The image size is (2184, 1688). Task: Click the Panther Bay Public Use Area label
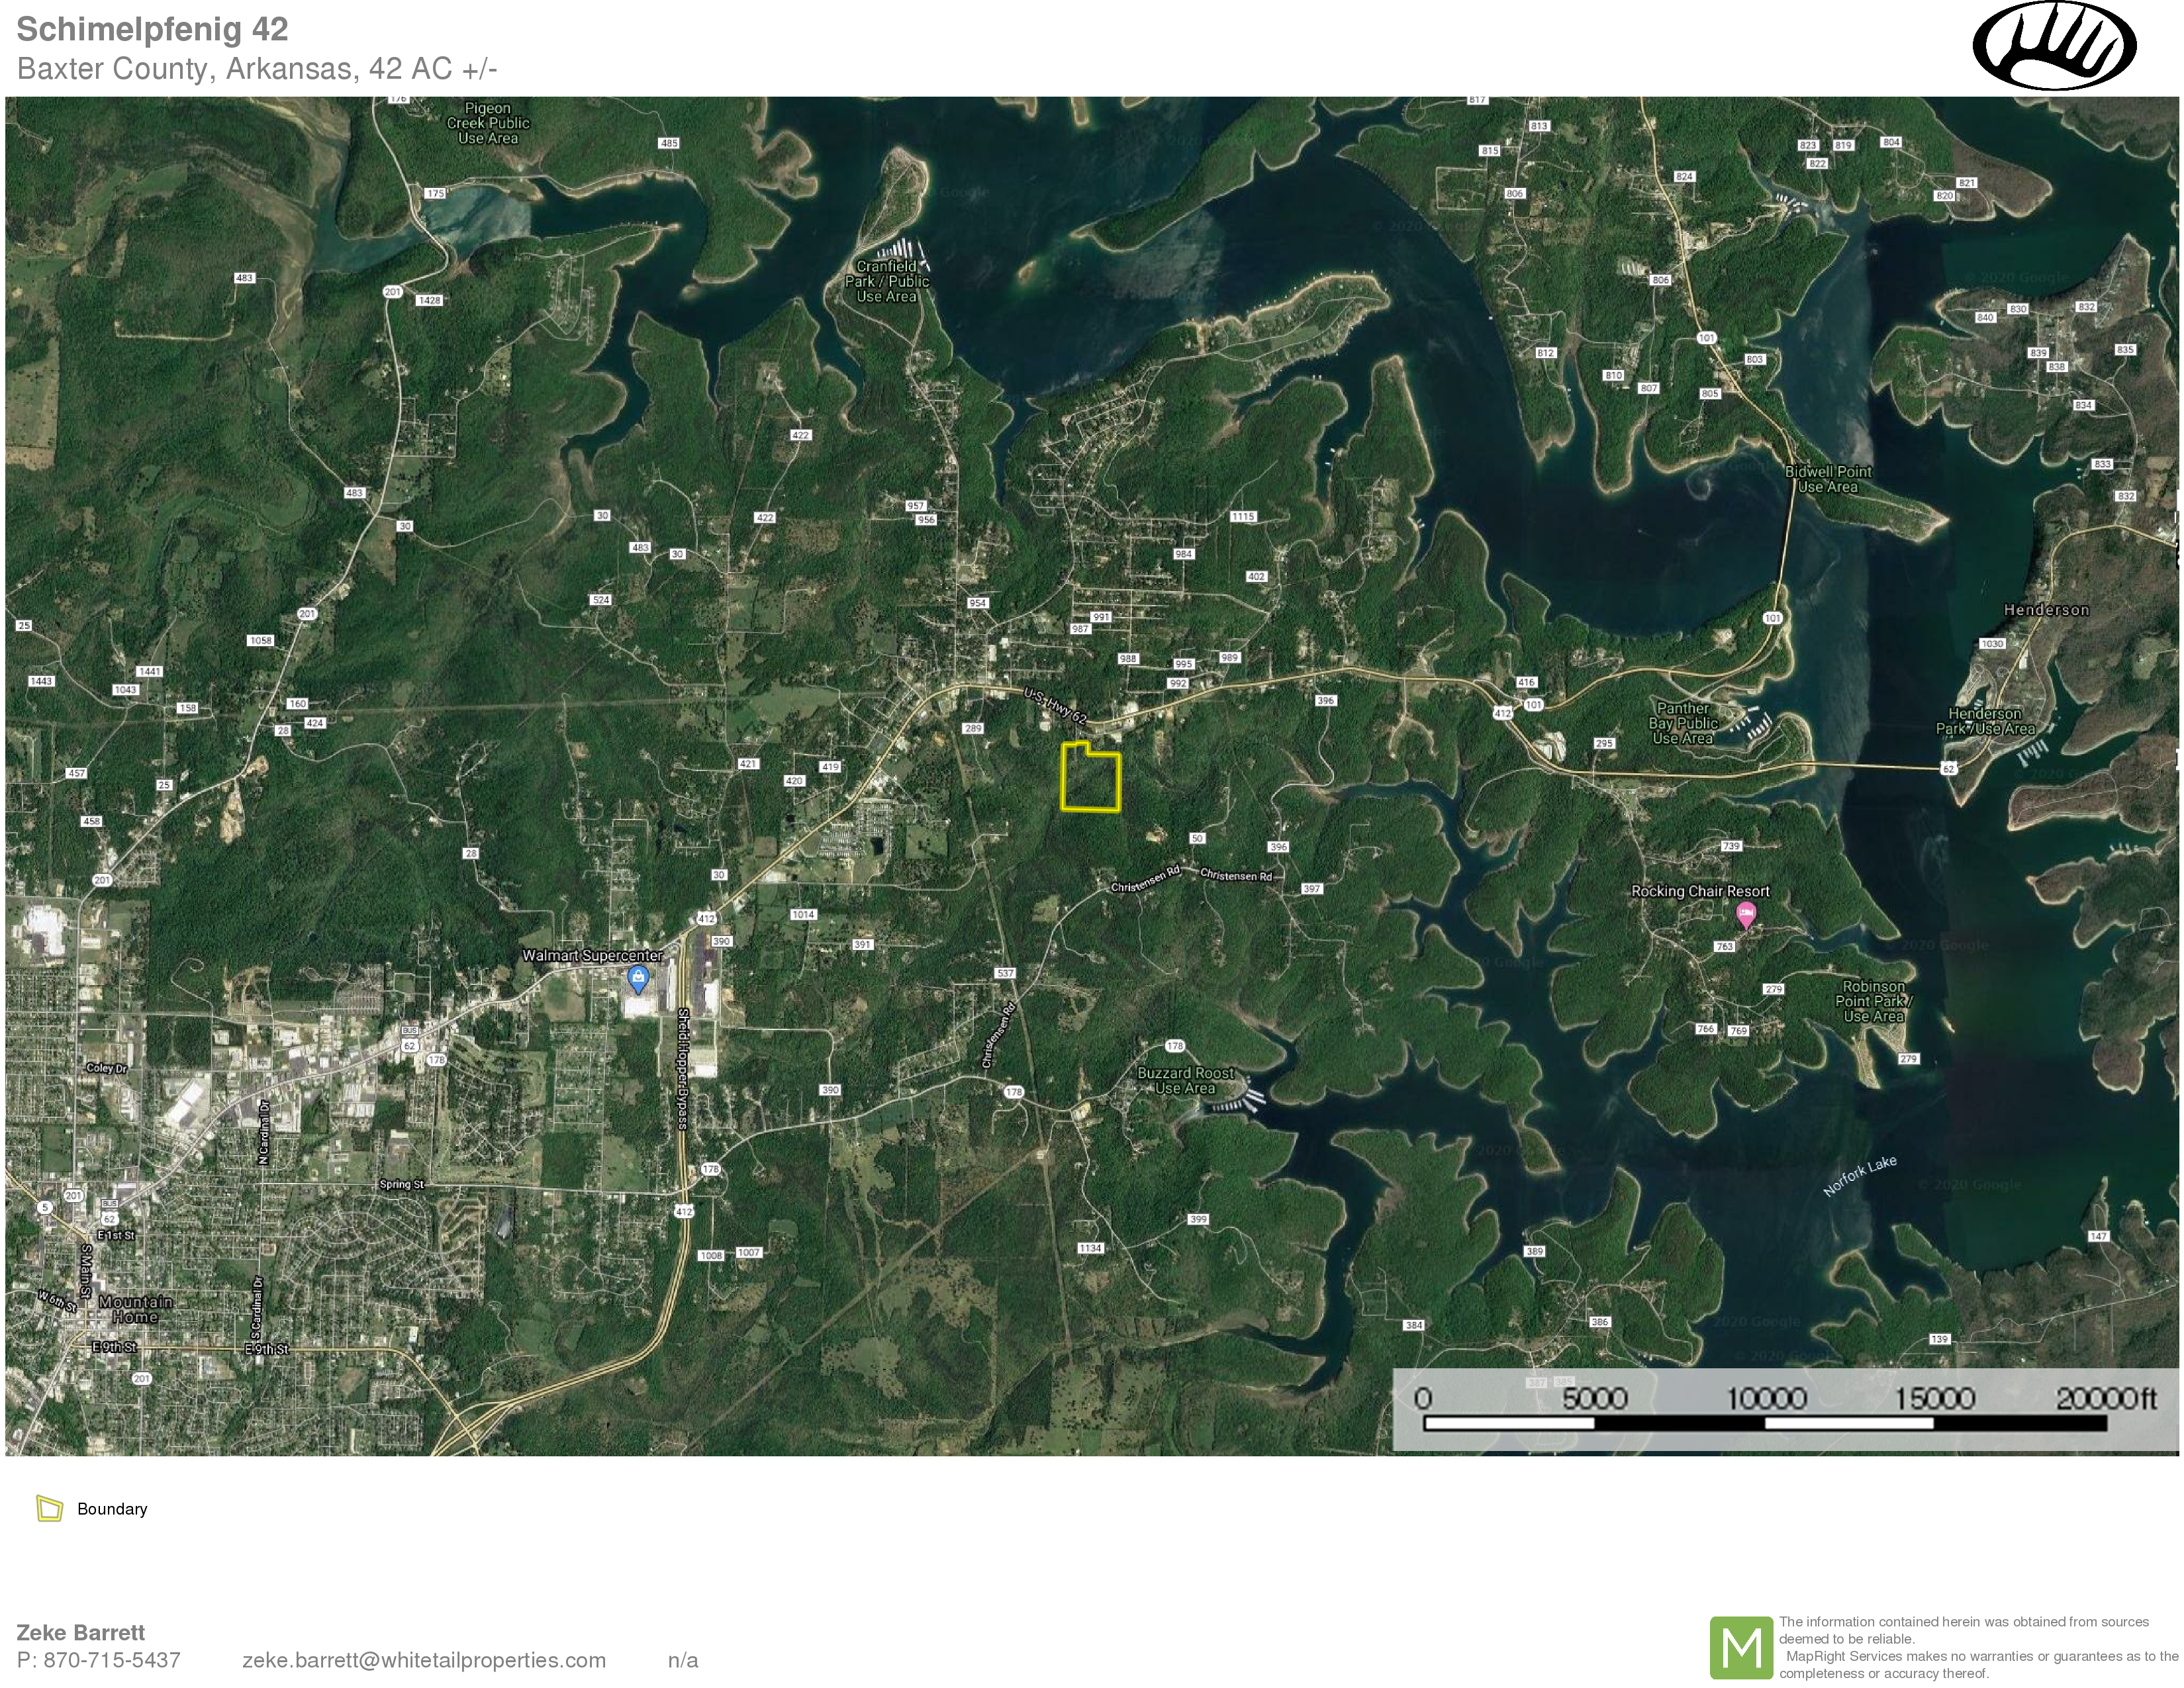(x=1683, y=723)
